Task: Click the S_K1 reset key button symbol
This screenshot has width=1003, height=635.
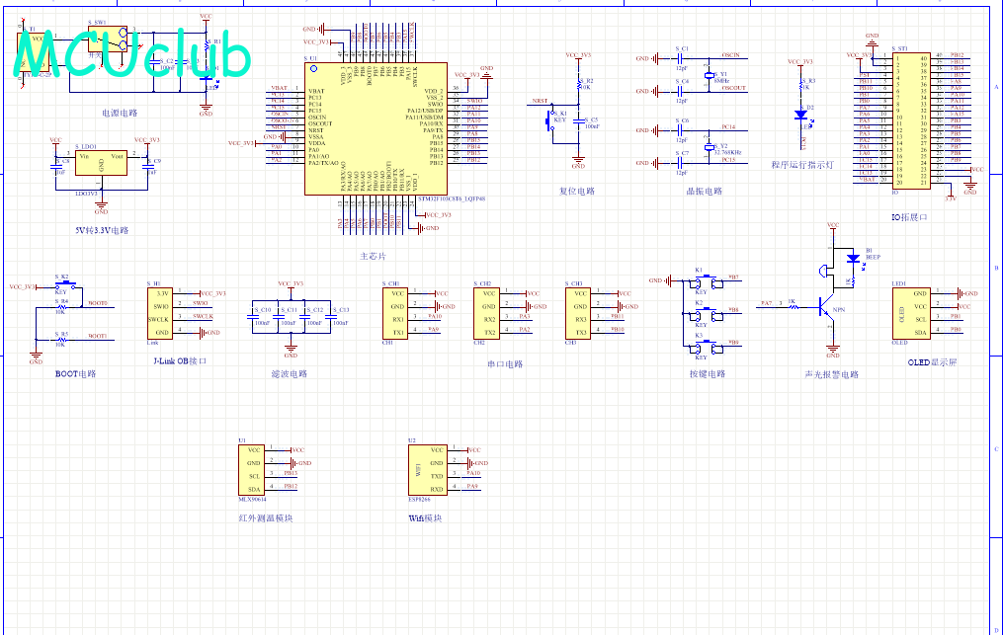Action: click(x=549, y=120)
